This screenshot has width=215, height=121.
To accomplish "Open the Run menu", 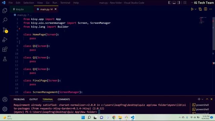I will click(55, 3).
